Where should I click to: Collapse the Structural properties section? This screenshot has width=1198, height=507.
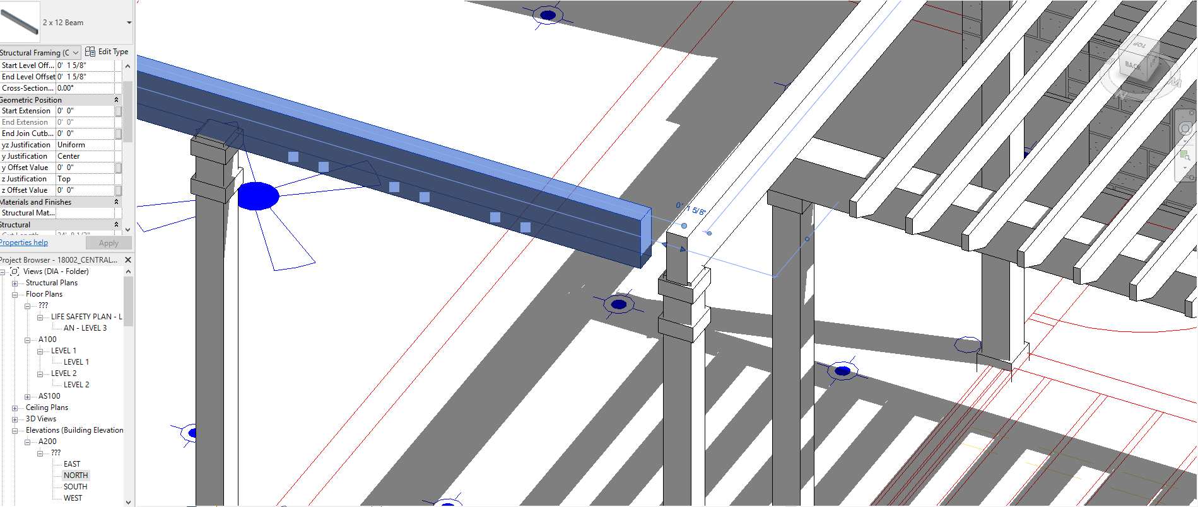pyautogui.click(x=116, y=225)
